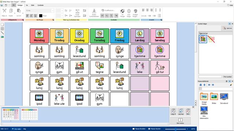This screenshot has height=131, width=234.
Task: Toggle the Tilpass Høyden checkbox
Action: (149, 129)
